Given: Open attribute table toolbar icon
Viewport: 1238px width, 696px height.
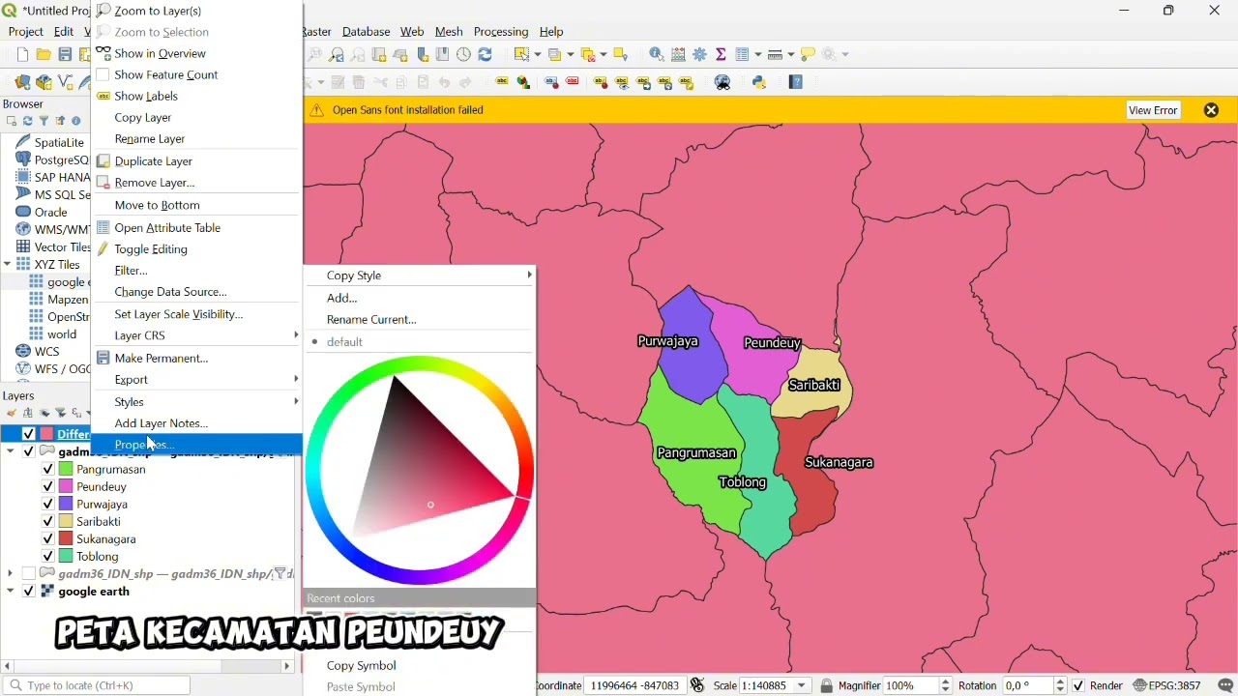Looking at the screenshot, I should coord(743,55).
